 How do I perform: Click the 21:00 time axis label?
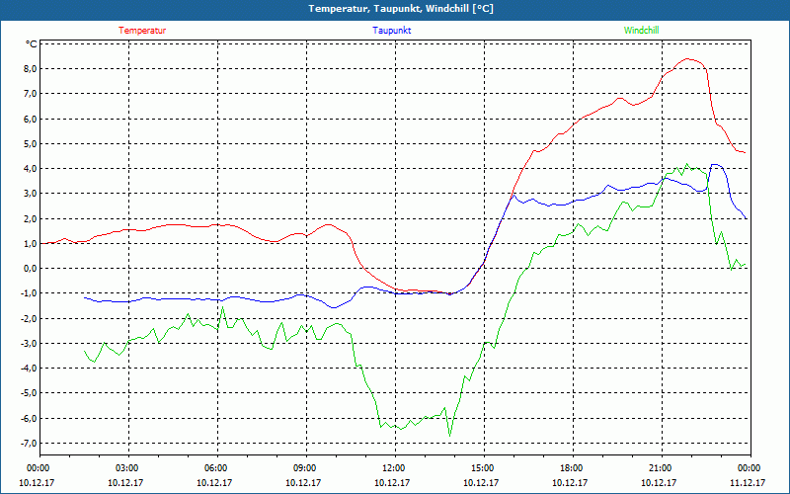pos(659,468)
